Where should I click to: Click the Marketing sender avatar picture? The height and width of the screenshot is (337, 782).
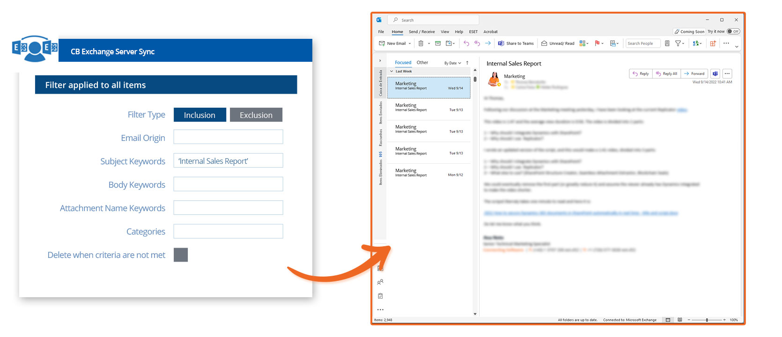tap(494, 79)
